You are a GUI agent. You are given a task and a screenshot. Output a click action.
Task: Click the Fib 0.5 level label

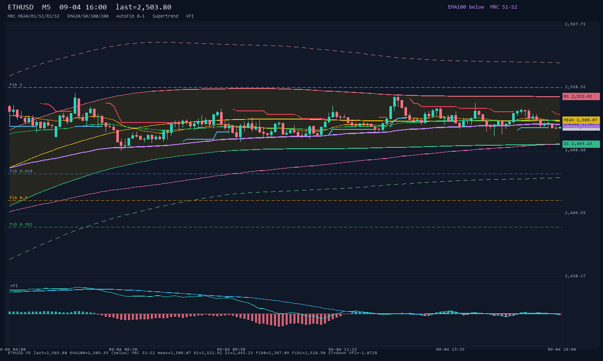(x=19, y=198)
